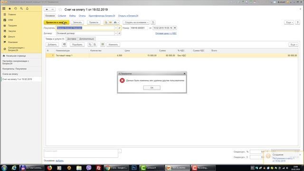Click the Оптовая цена с НДС link
This screenshot has height=171, width=304.
point(166,33)
